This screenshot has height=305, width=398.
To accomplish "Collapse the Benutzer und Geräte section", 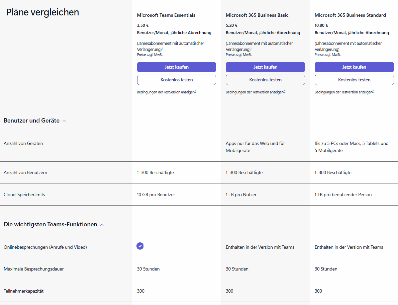I will [65, 121].
